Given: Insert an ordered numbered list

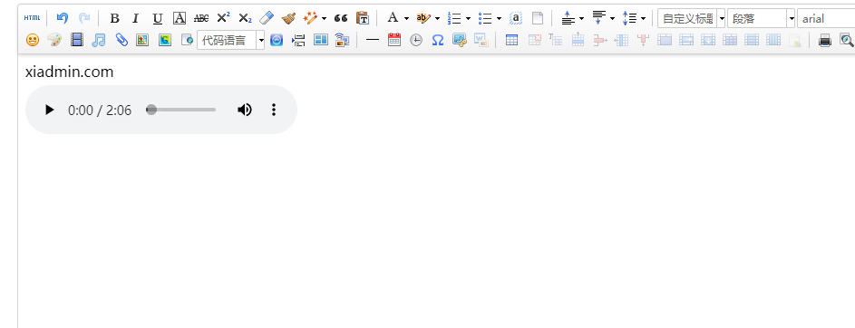Looking at the screenshot, I should (454, 18).
